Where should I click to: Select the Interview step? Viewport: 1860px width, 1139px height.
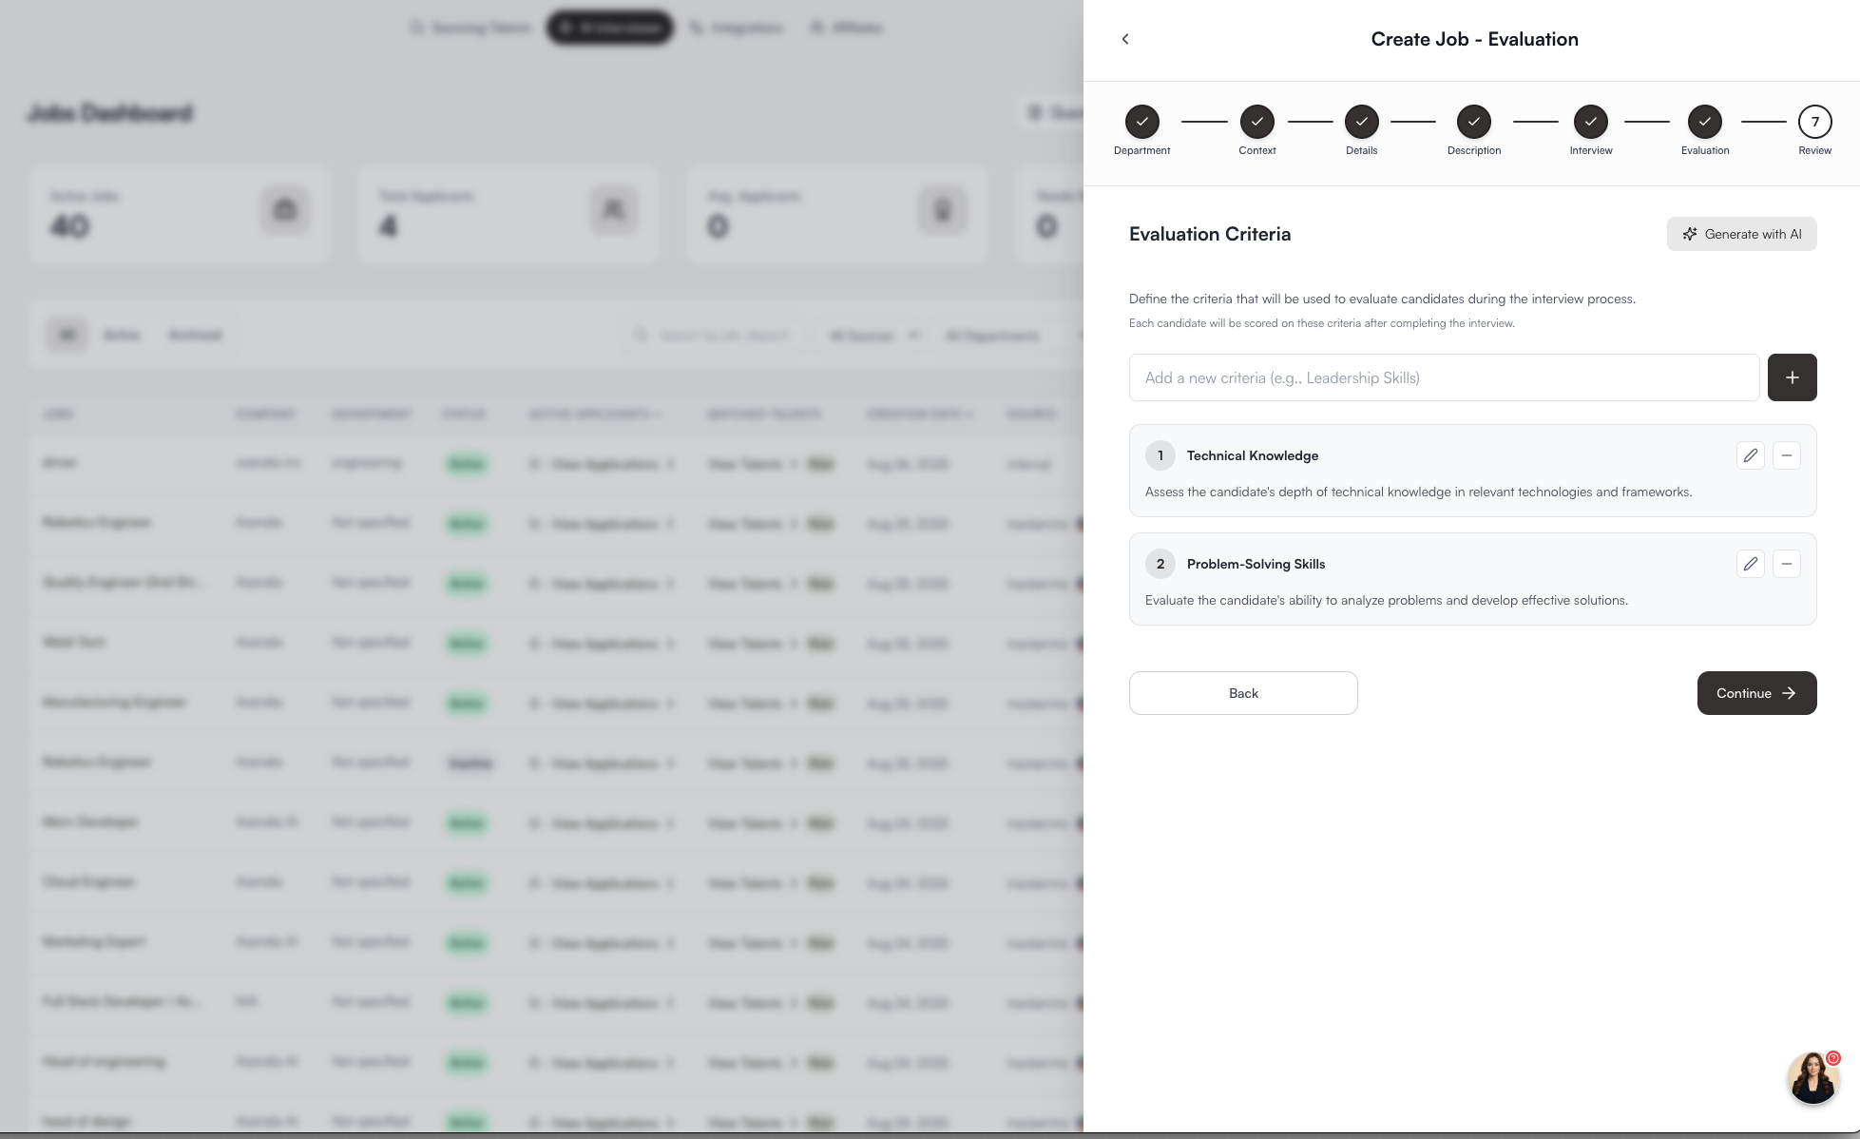[x=1590, y=122]
